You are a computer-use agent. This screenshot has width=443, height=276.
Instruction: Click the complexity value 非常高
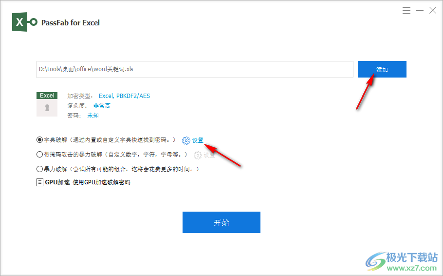click(102, 106)
